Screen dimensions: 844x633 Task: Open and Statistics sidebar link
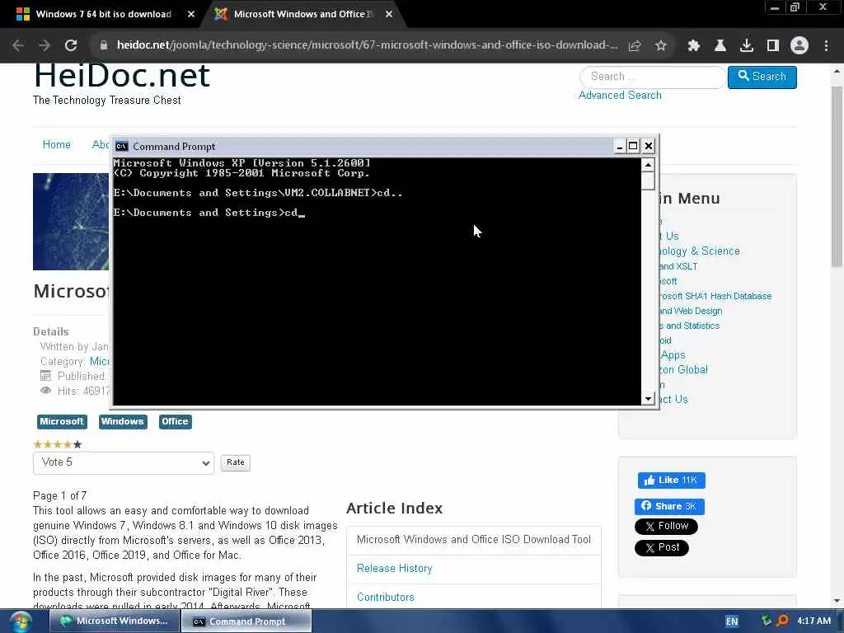pyautogui.click(x=690, y=326)
